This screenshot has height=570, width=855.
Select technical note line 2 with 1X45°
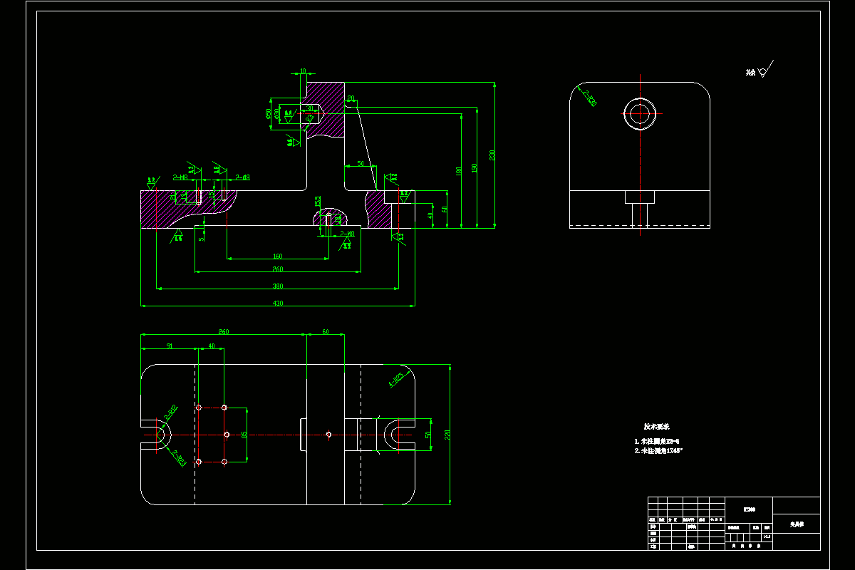pos(659,451)
